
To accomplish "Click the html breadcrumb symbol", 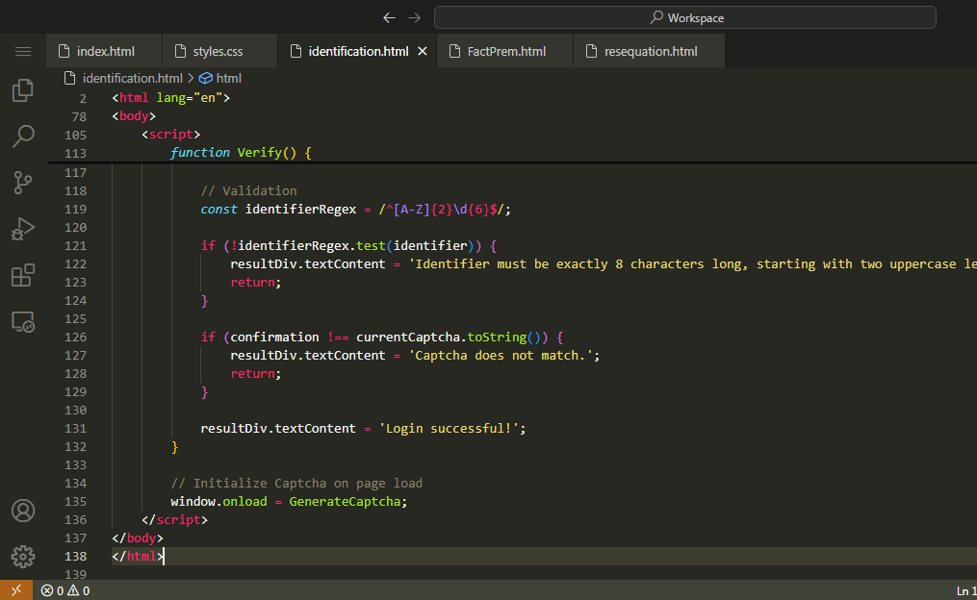I will pos(228,78).
